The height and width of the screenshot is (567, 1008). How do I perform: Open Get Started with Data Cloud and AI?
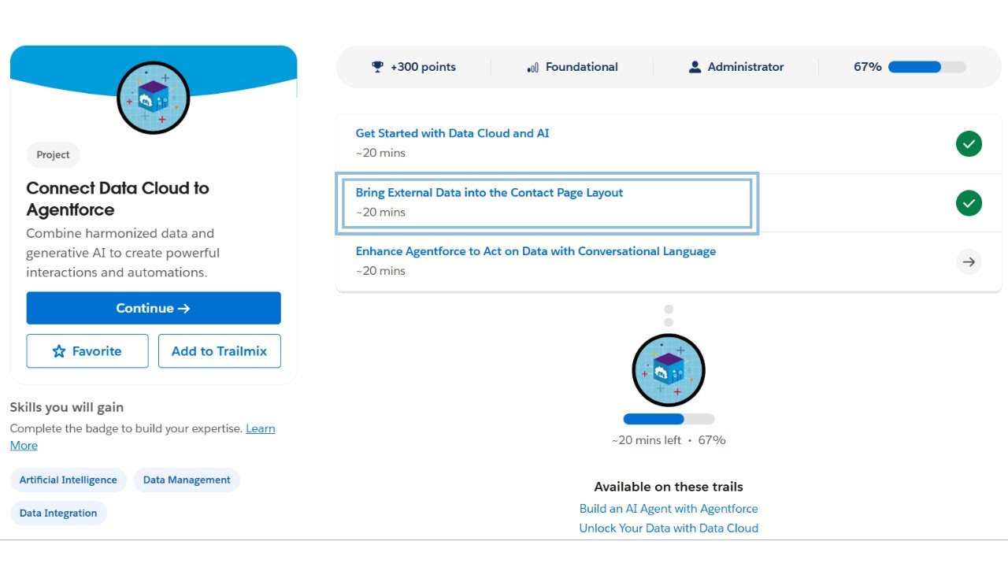452,133
